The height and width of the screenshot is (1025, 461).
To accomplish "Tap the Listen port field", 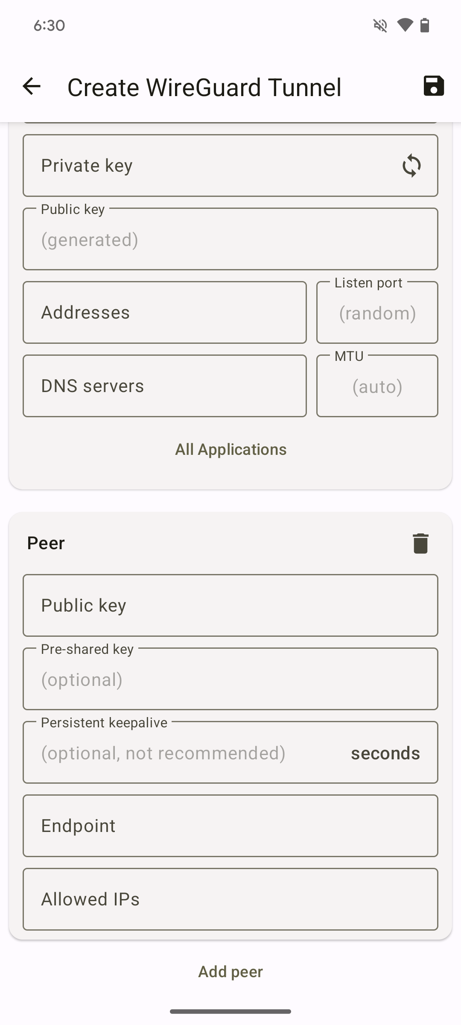I will coord(377,313).
